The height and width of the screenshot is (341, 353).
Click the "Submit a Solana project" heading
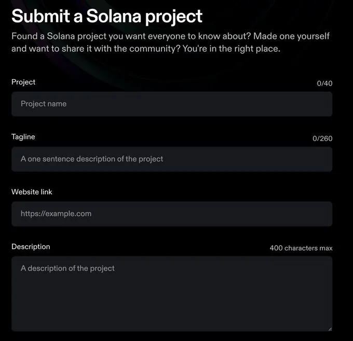pyautogui.click(x=107, y=16)
